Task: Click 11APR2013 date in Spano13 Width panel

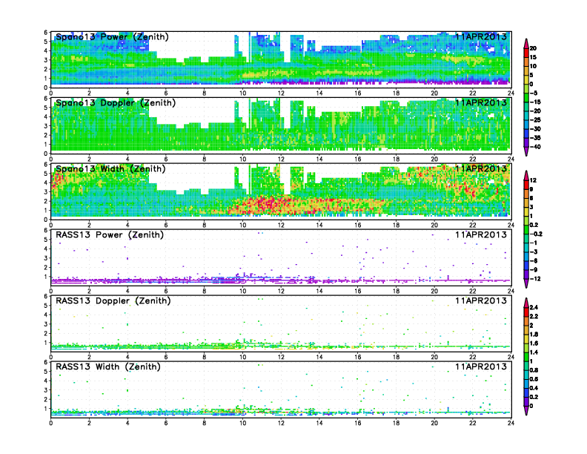Action: [x=481, y=168]
